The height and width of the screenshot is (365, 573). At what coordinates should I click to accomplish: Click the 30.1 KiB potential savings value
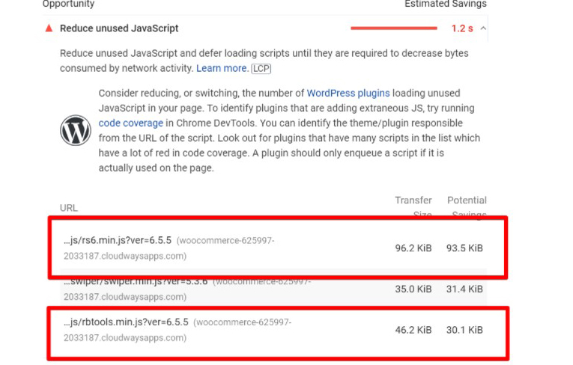(x=464, y=330)
